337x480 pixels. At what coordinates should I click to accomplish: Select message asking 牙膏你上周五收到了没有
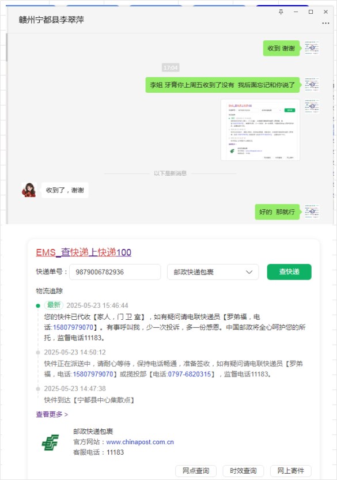(222, 85)
